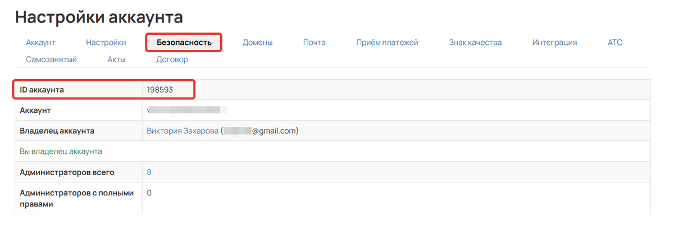Image resolution: width=674 pixels, height=225 pixels.
Task: Open the Интеграция tab
Action: coord(554,42)
